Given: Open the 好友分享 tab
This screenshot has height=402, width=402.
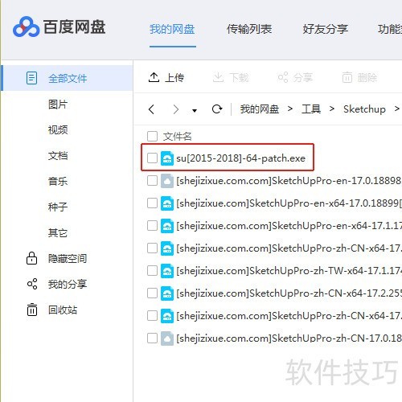Looking at the screenshot, I should point(326,29).
